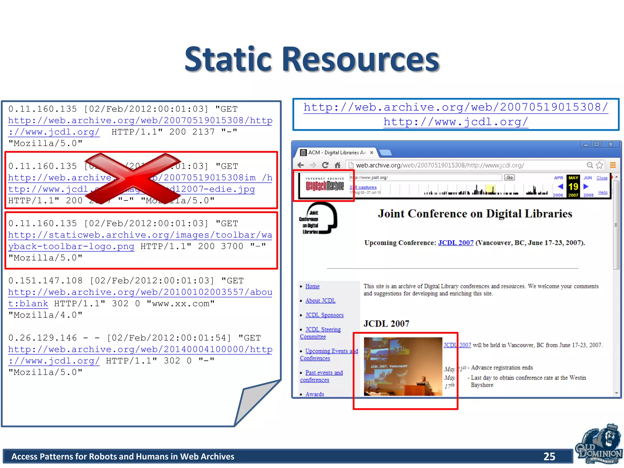Open a new browser tab
The width and height of the screenshot is (624, 468).
click(385, 153)
